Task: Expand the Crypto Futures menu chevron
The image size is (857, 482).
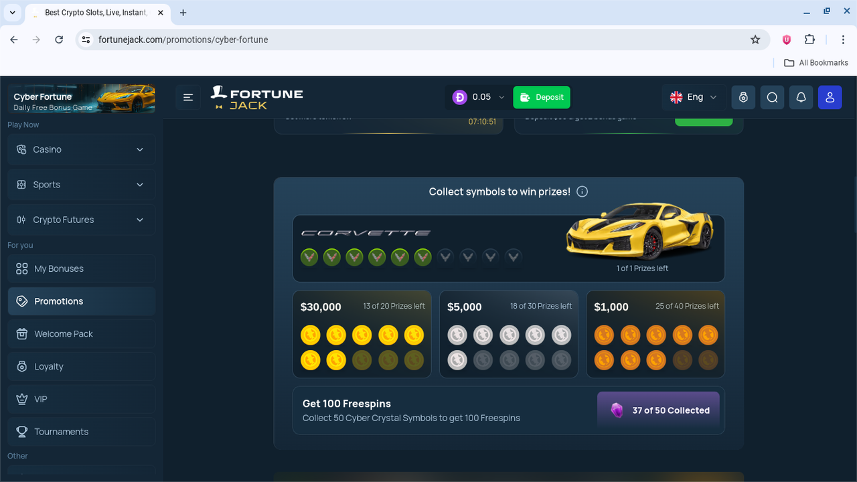Action: 140,220
